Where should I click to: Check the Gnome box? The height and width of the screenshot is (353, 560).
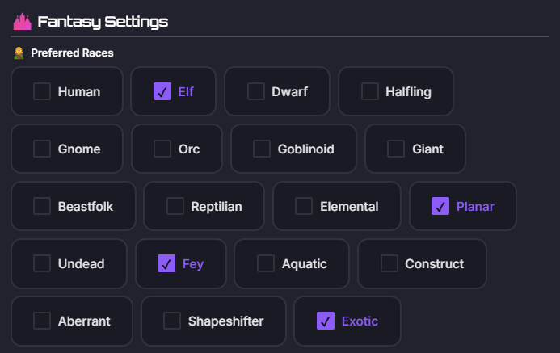coord(42,149)
